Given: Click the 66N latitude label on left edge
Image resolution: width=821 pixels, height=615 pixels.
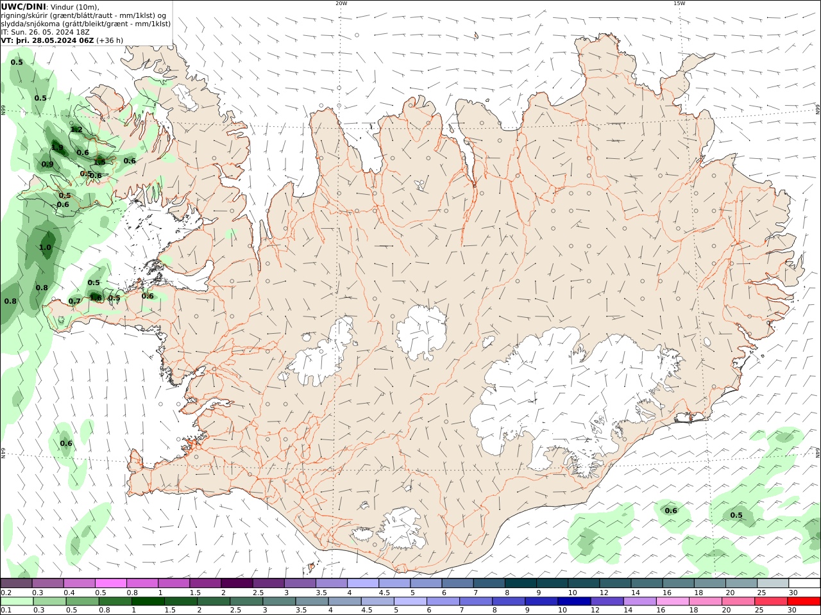Looking at the screenshot, I should 3,110.
